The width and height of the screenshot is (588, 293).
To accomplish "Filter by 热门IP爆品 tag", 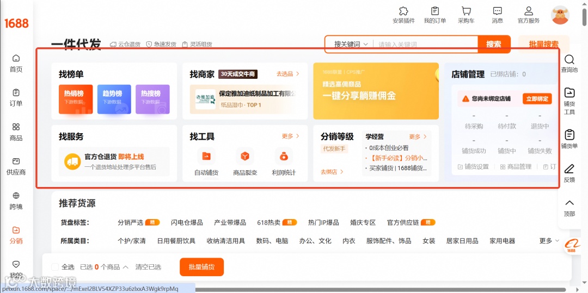I will coord(323,222).
